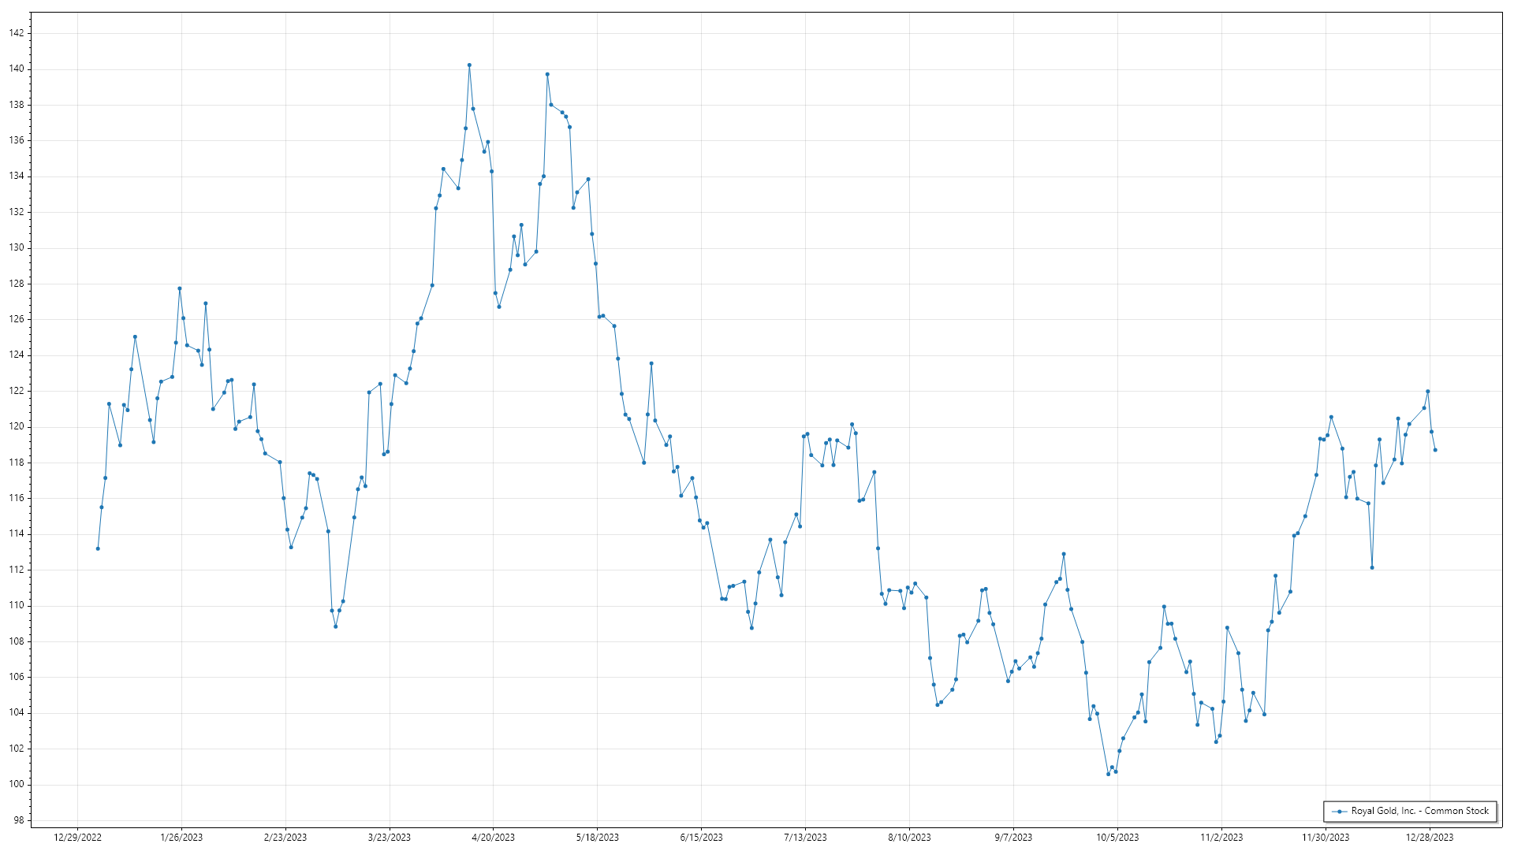Click the 130 y-axis value label
Screen dimensions: 1514x851
tap(17, 247)
